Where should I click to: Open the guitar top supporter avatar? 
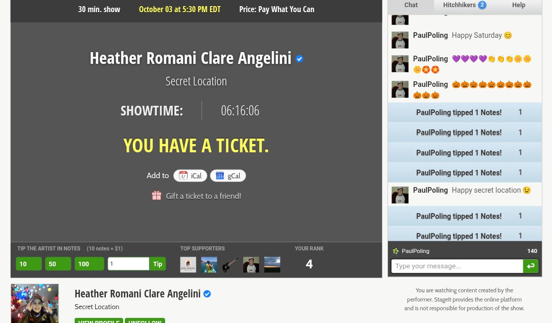point(230,265)
